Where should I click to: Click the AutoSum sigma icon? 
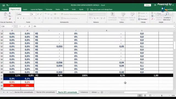(152, 13)
